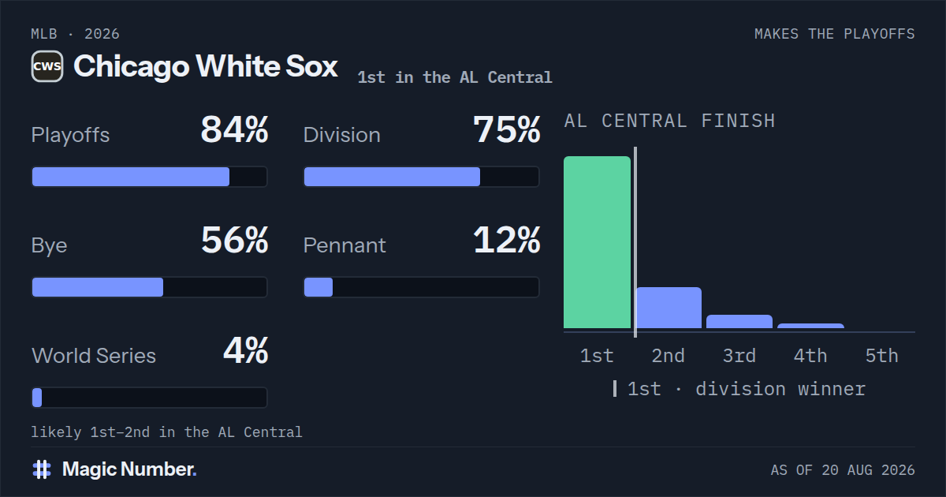
Task: Click the MAKES THE PLAYOFFS label
Action: pos(835,34)
